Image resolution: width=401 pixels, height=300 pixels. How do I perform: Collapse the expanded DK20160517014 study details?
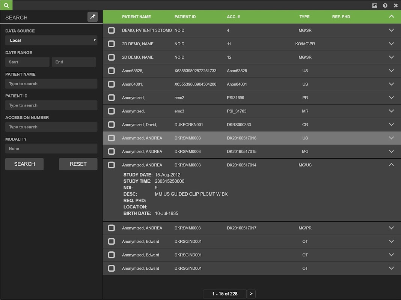(391, 165)
